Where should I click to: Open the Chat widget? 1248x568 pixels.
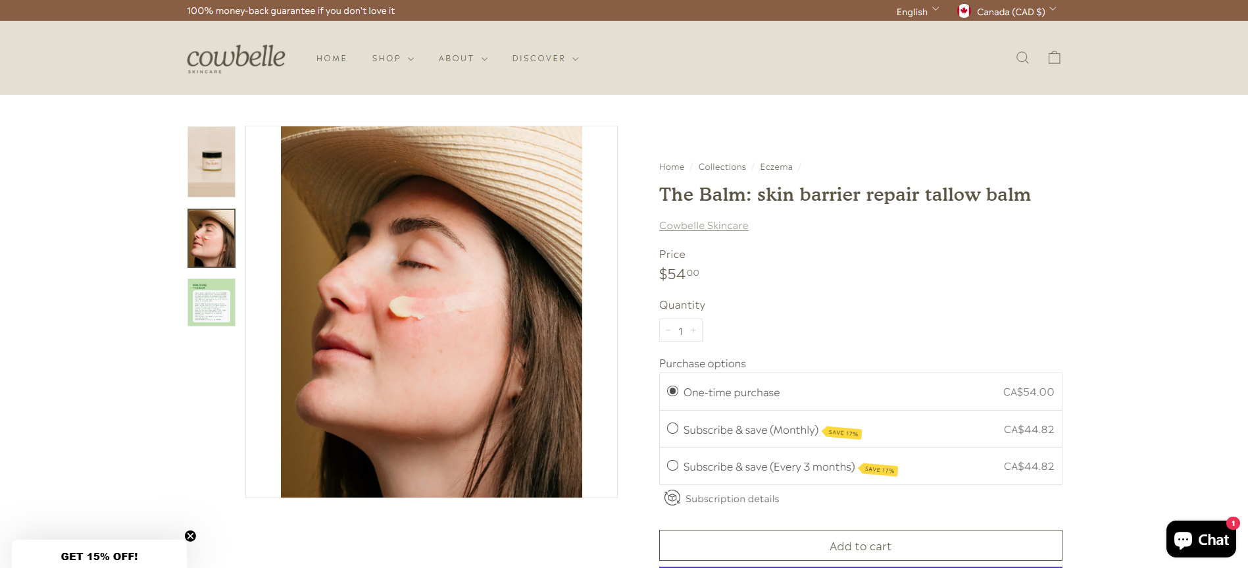[1201, 539]
